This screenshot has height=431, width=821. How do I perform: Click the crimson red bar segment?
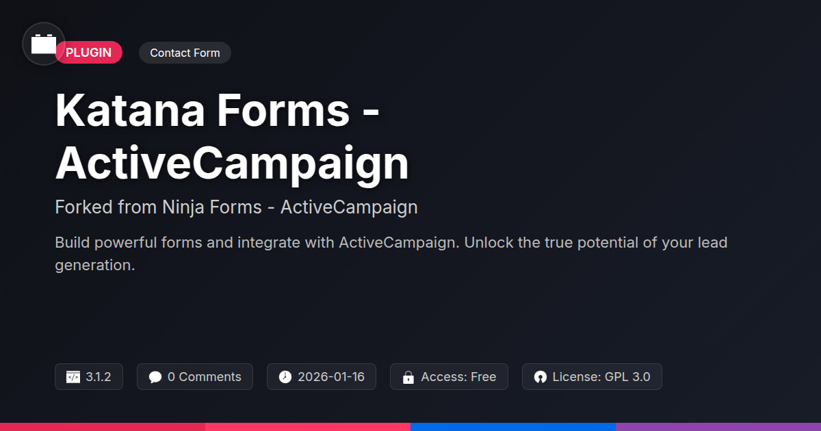click(103, 427)
